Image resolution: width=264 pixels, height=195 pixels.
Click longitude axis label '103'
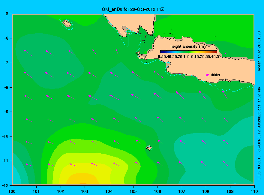(85, 191)
